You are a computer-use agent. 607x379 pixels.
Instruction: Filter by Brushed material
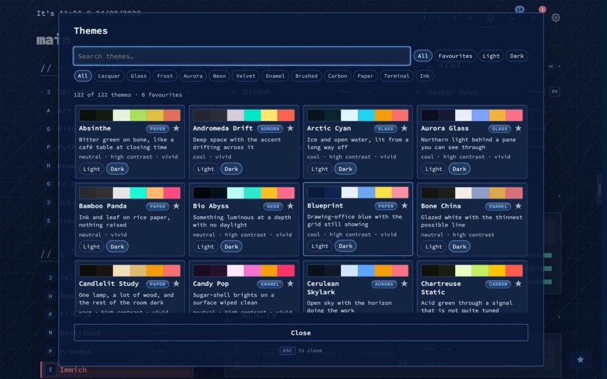(306, 76)
